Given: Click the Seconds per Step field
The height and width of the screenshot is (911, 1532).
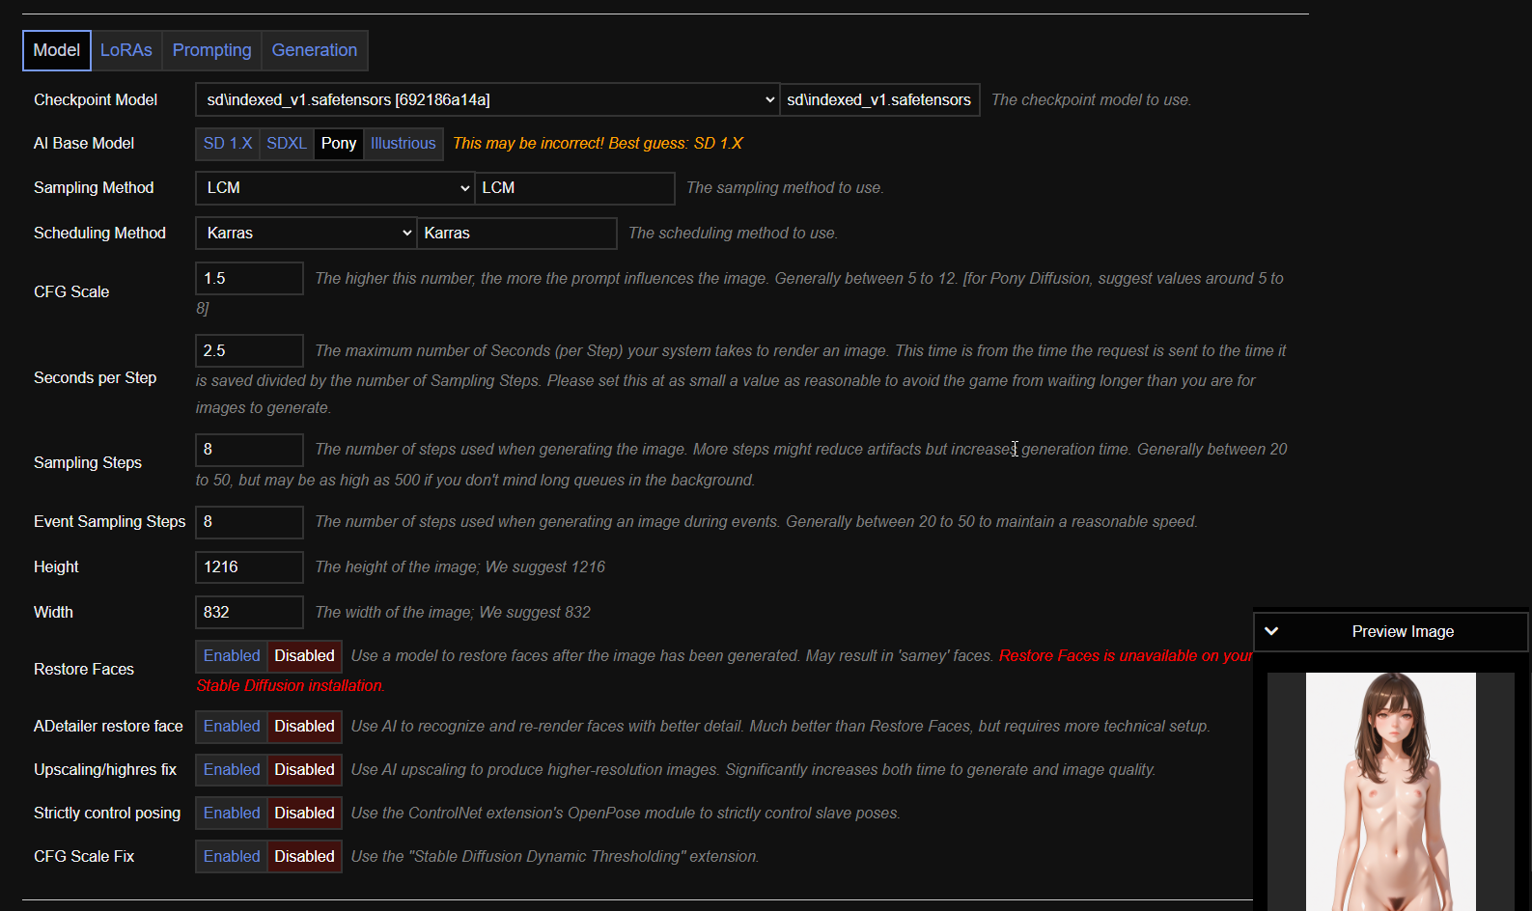Looking at the screenshot, I should tap(249, 351).
